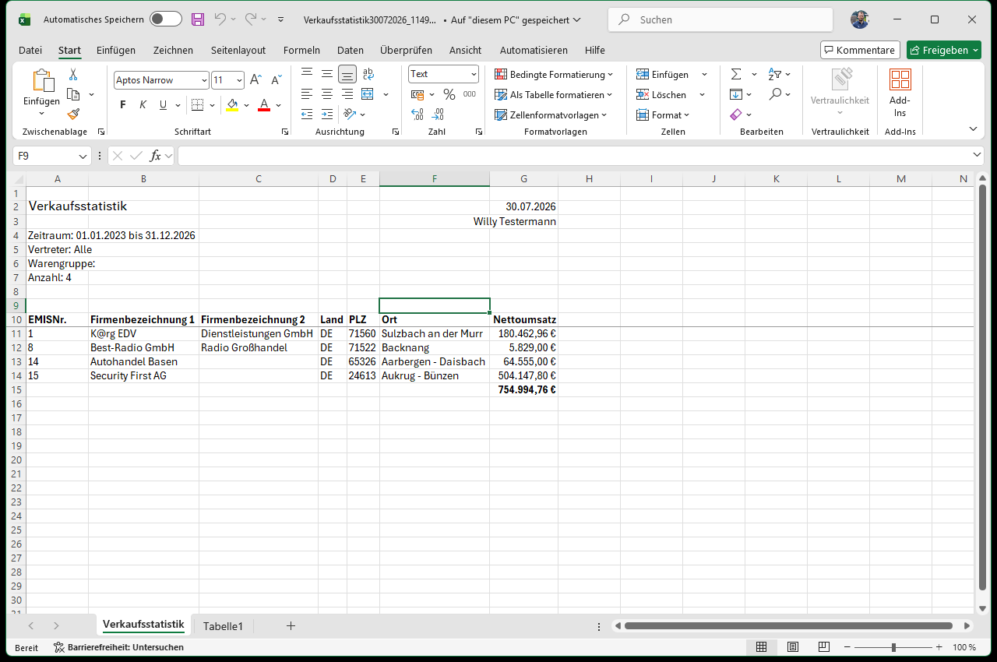Screen dimensions: 997x662
Task: Remove a decimal place icon
Action: point(439,114)
